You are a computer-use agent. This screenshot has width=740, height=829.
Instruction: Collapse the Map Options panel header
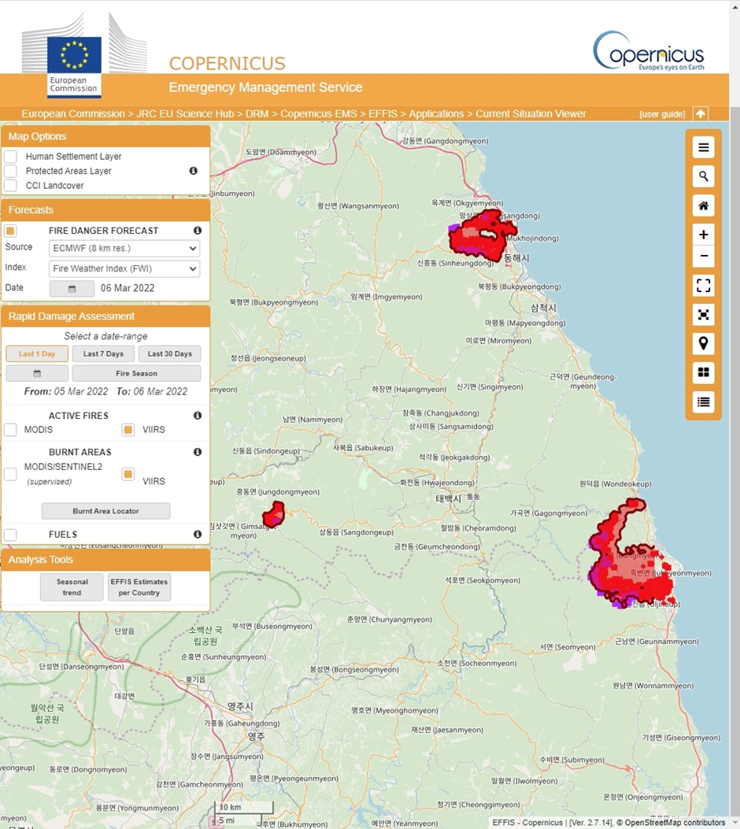[105, 136]
